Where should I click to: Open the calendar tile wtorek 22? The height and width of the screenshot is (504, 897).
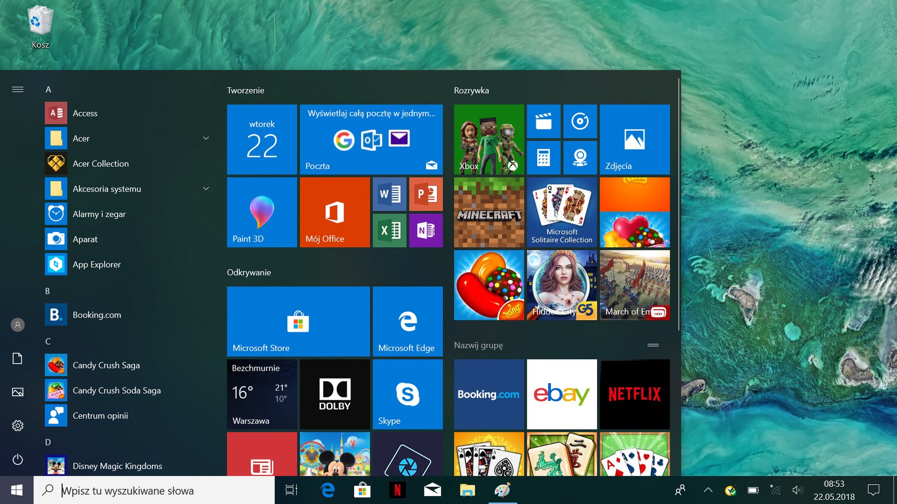[262, 140]
